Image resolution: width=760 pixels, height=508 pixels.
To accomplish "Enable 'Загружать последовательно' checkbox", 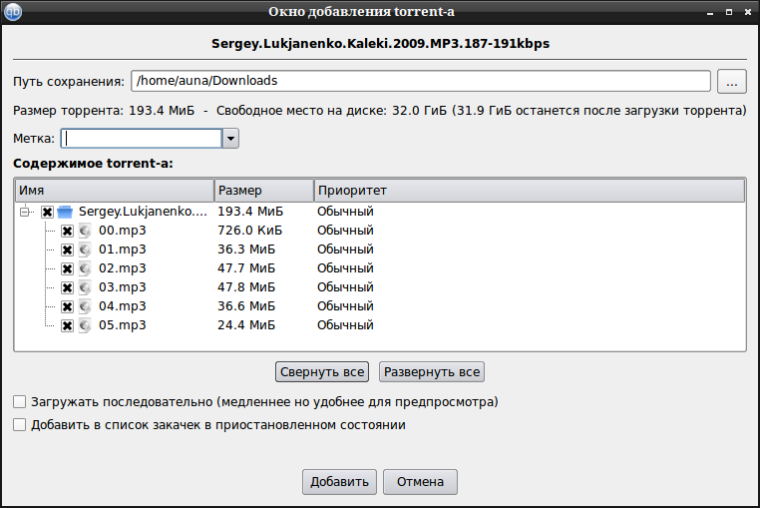I will pyautogui.click(x=19, y=402).
